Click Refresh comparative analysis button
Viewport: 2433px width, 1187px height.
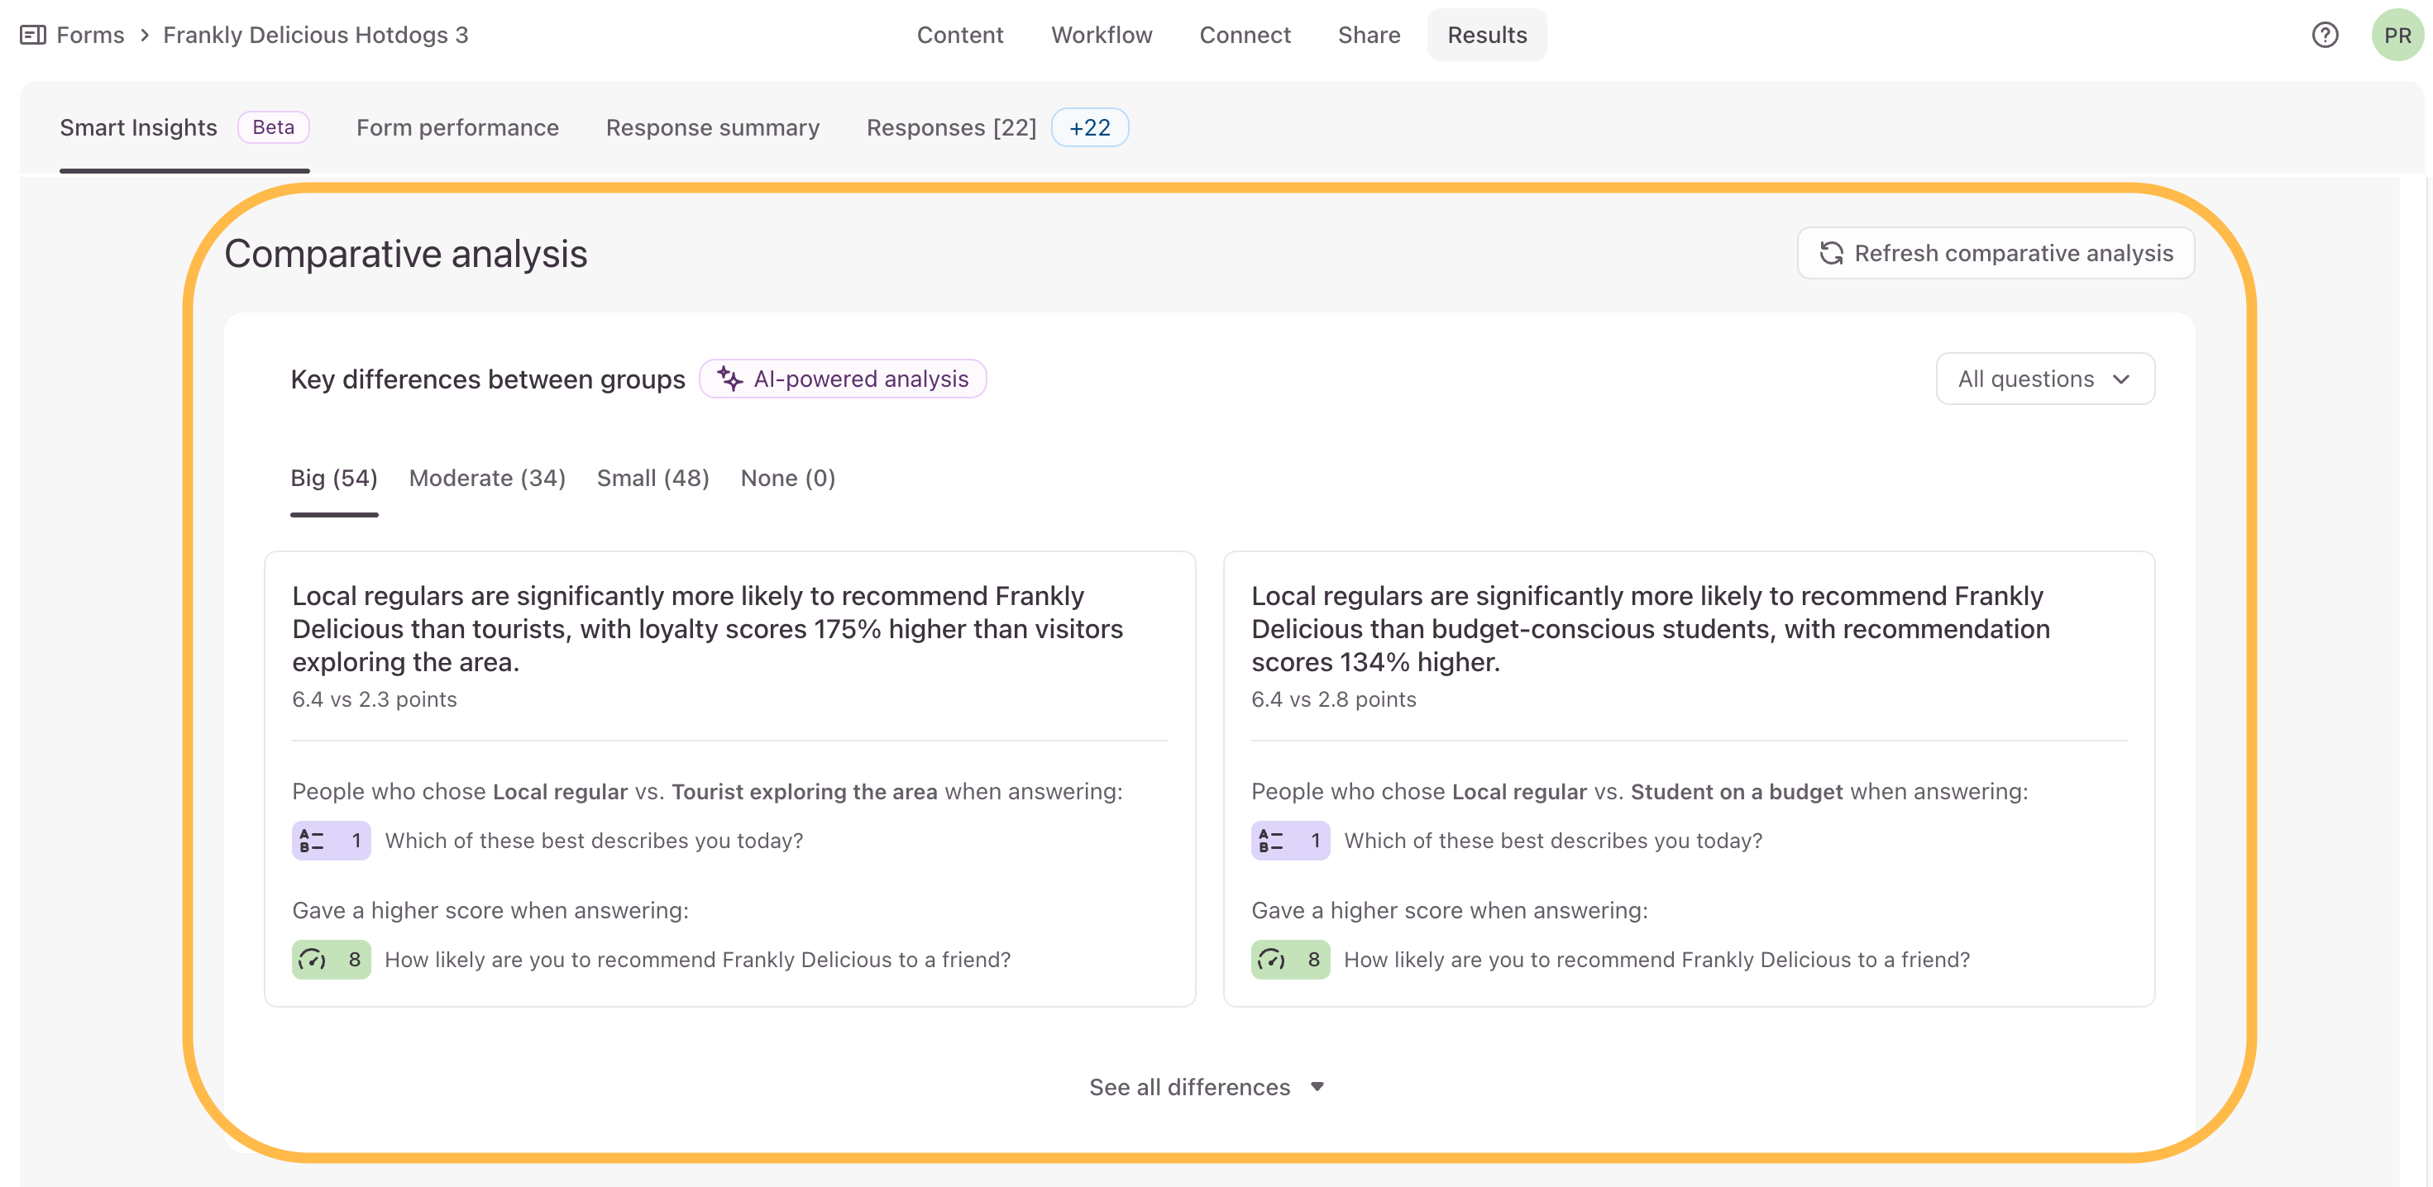(x=1995, y=253)
